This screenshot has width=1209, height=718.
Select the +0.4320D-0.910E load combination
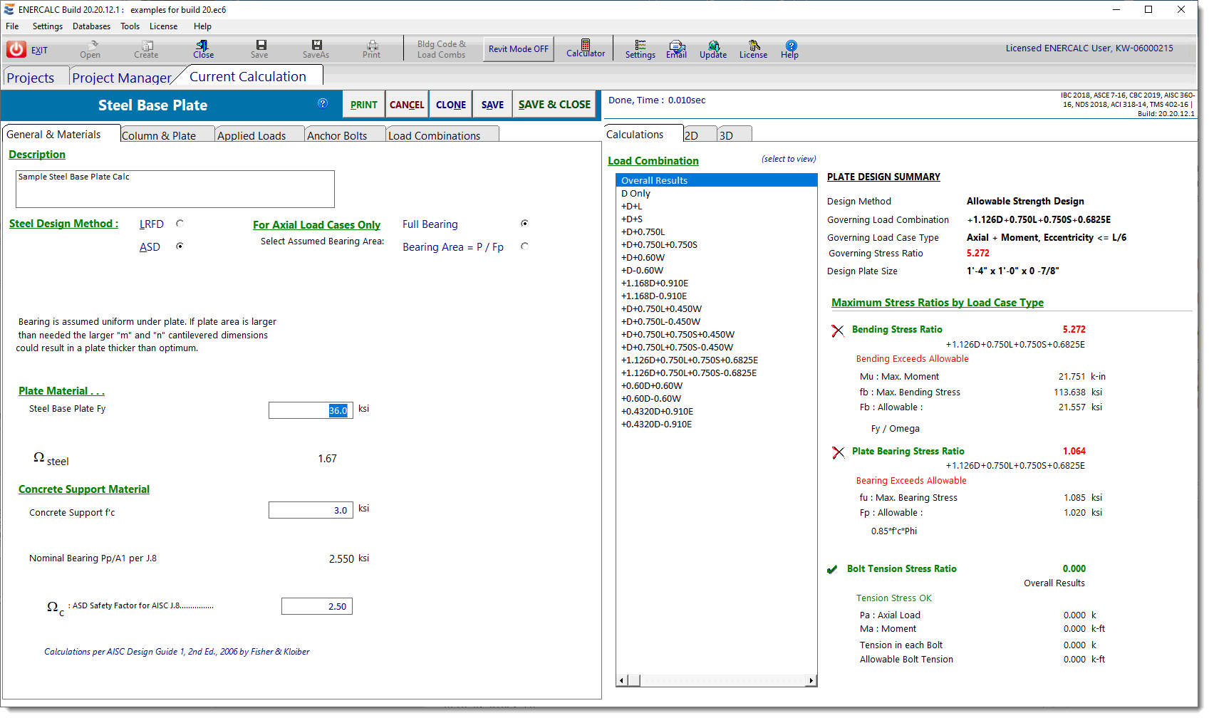[717, 425]
